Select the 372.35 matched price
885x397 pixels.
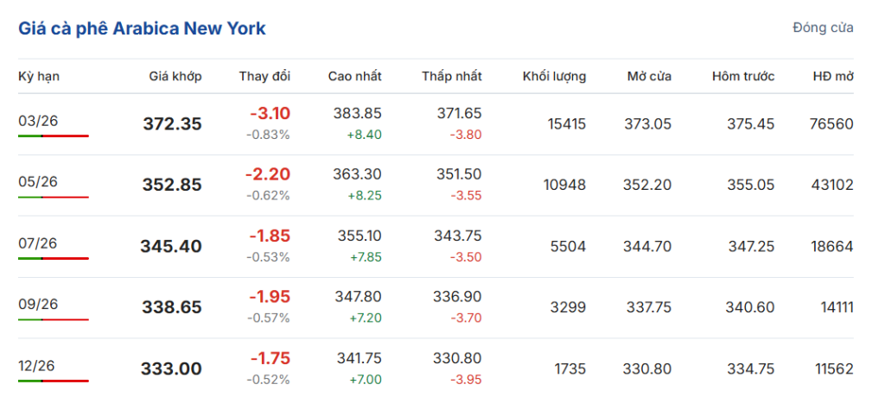172,124
